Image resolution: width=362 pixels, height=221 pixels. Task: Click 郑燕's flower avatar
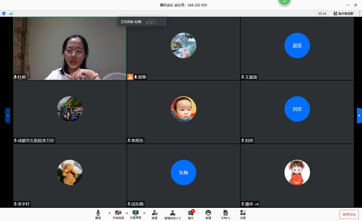(x=184, y=45)
